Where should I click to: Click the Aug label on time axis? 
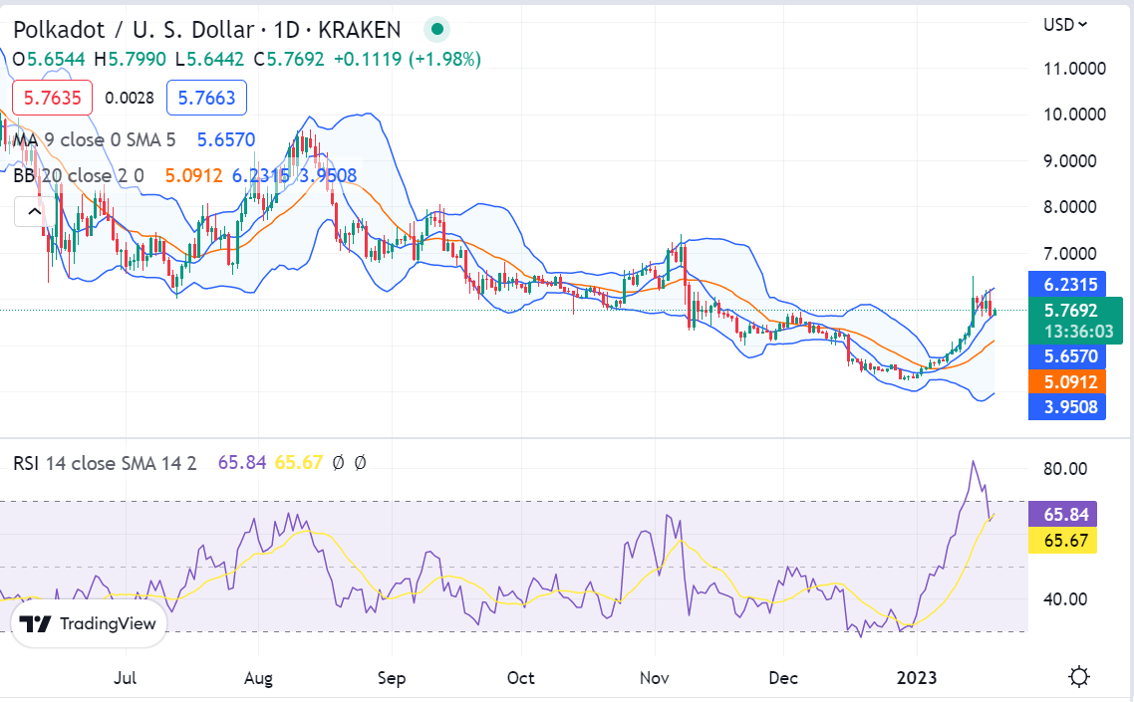pyautogui.click(x=258, y=678)
